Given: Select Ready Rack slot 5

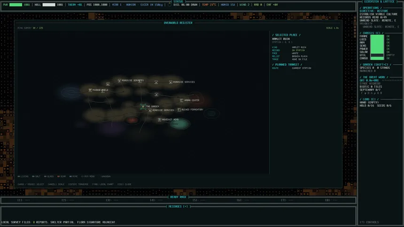Looking at the screenshot, I should (199, 200).
